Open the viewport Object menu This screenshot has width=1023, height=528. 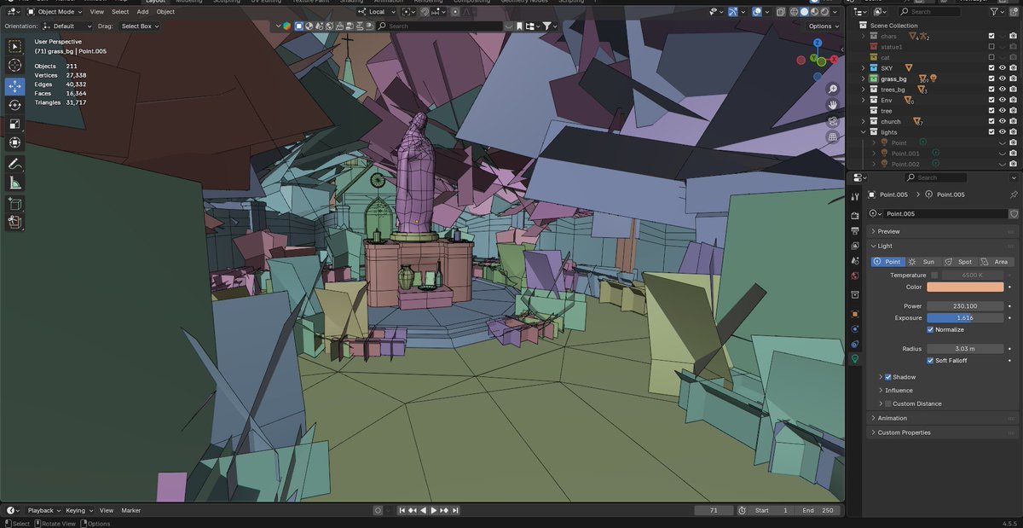click(x=165, y=12)
